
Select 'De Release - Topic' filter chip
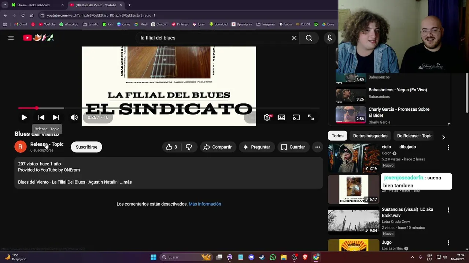[414, 136]
